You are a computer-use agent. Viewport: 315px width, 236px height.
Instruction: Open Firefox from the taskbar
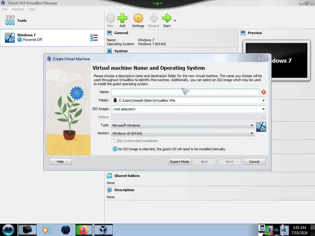click(x=84, y=230)
